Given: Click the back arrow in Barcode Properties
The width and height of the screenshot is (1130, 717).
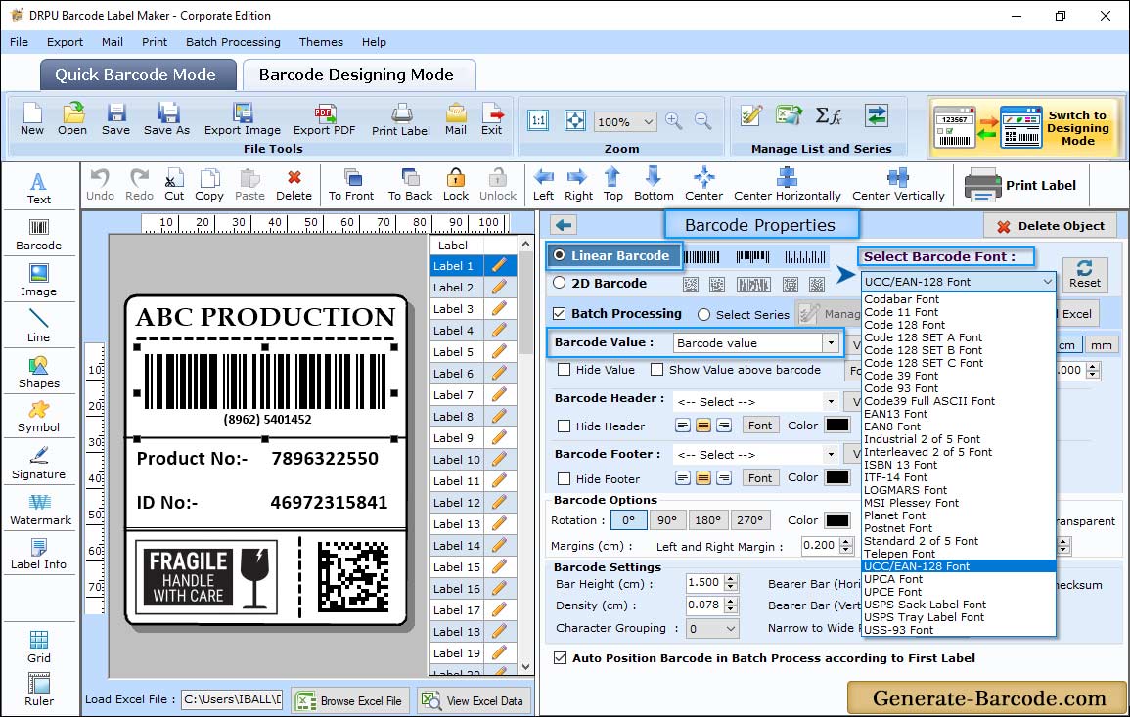Looking at the screenshot, I should pyautogui.click(x=564, y=226).
